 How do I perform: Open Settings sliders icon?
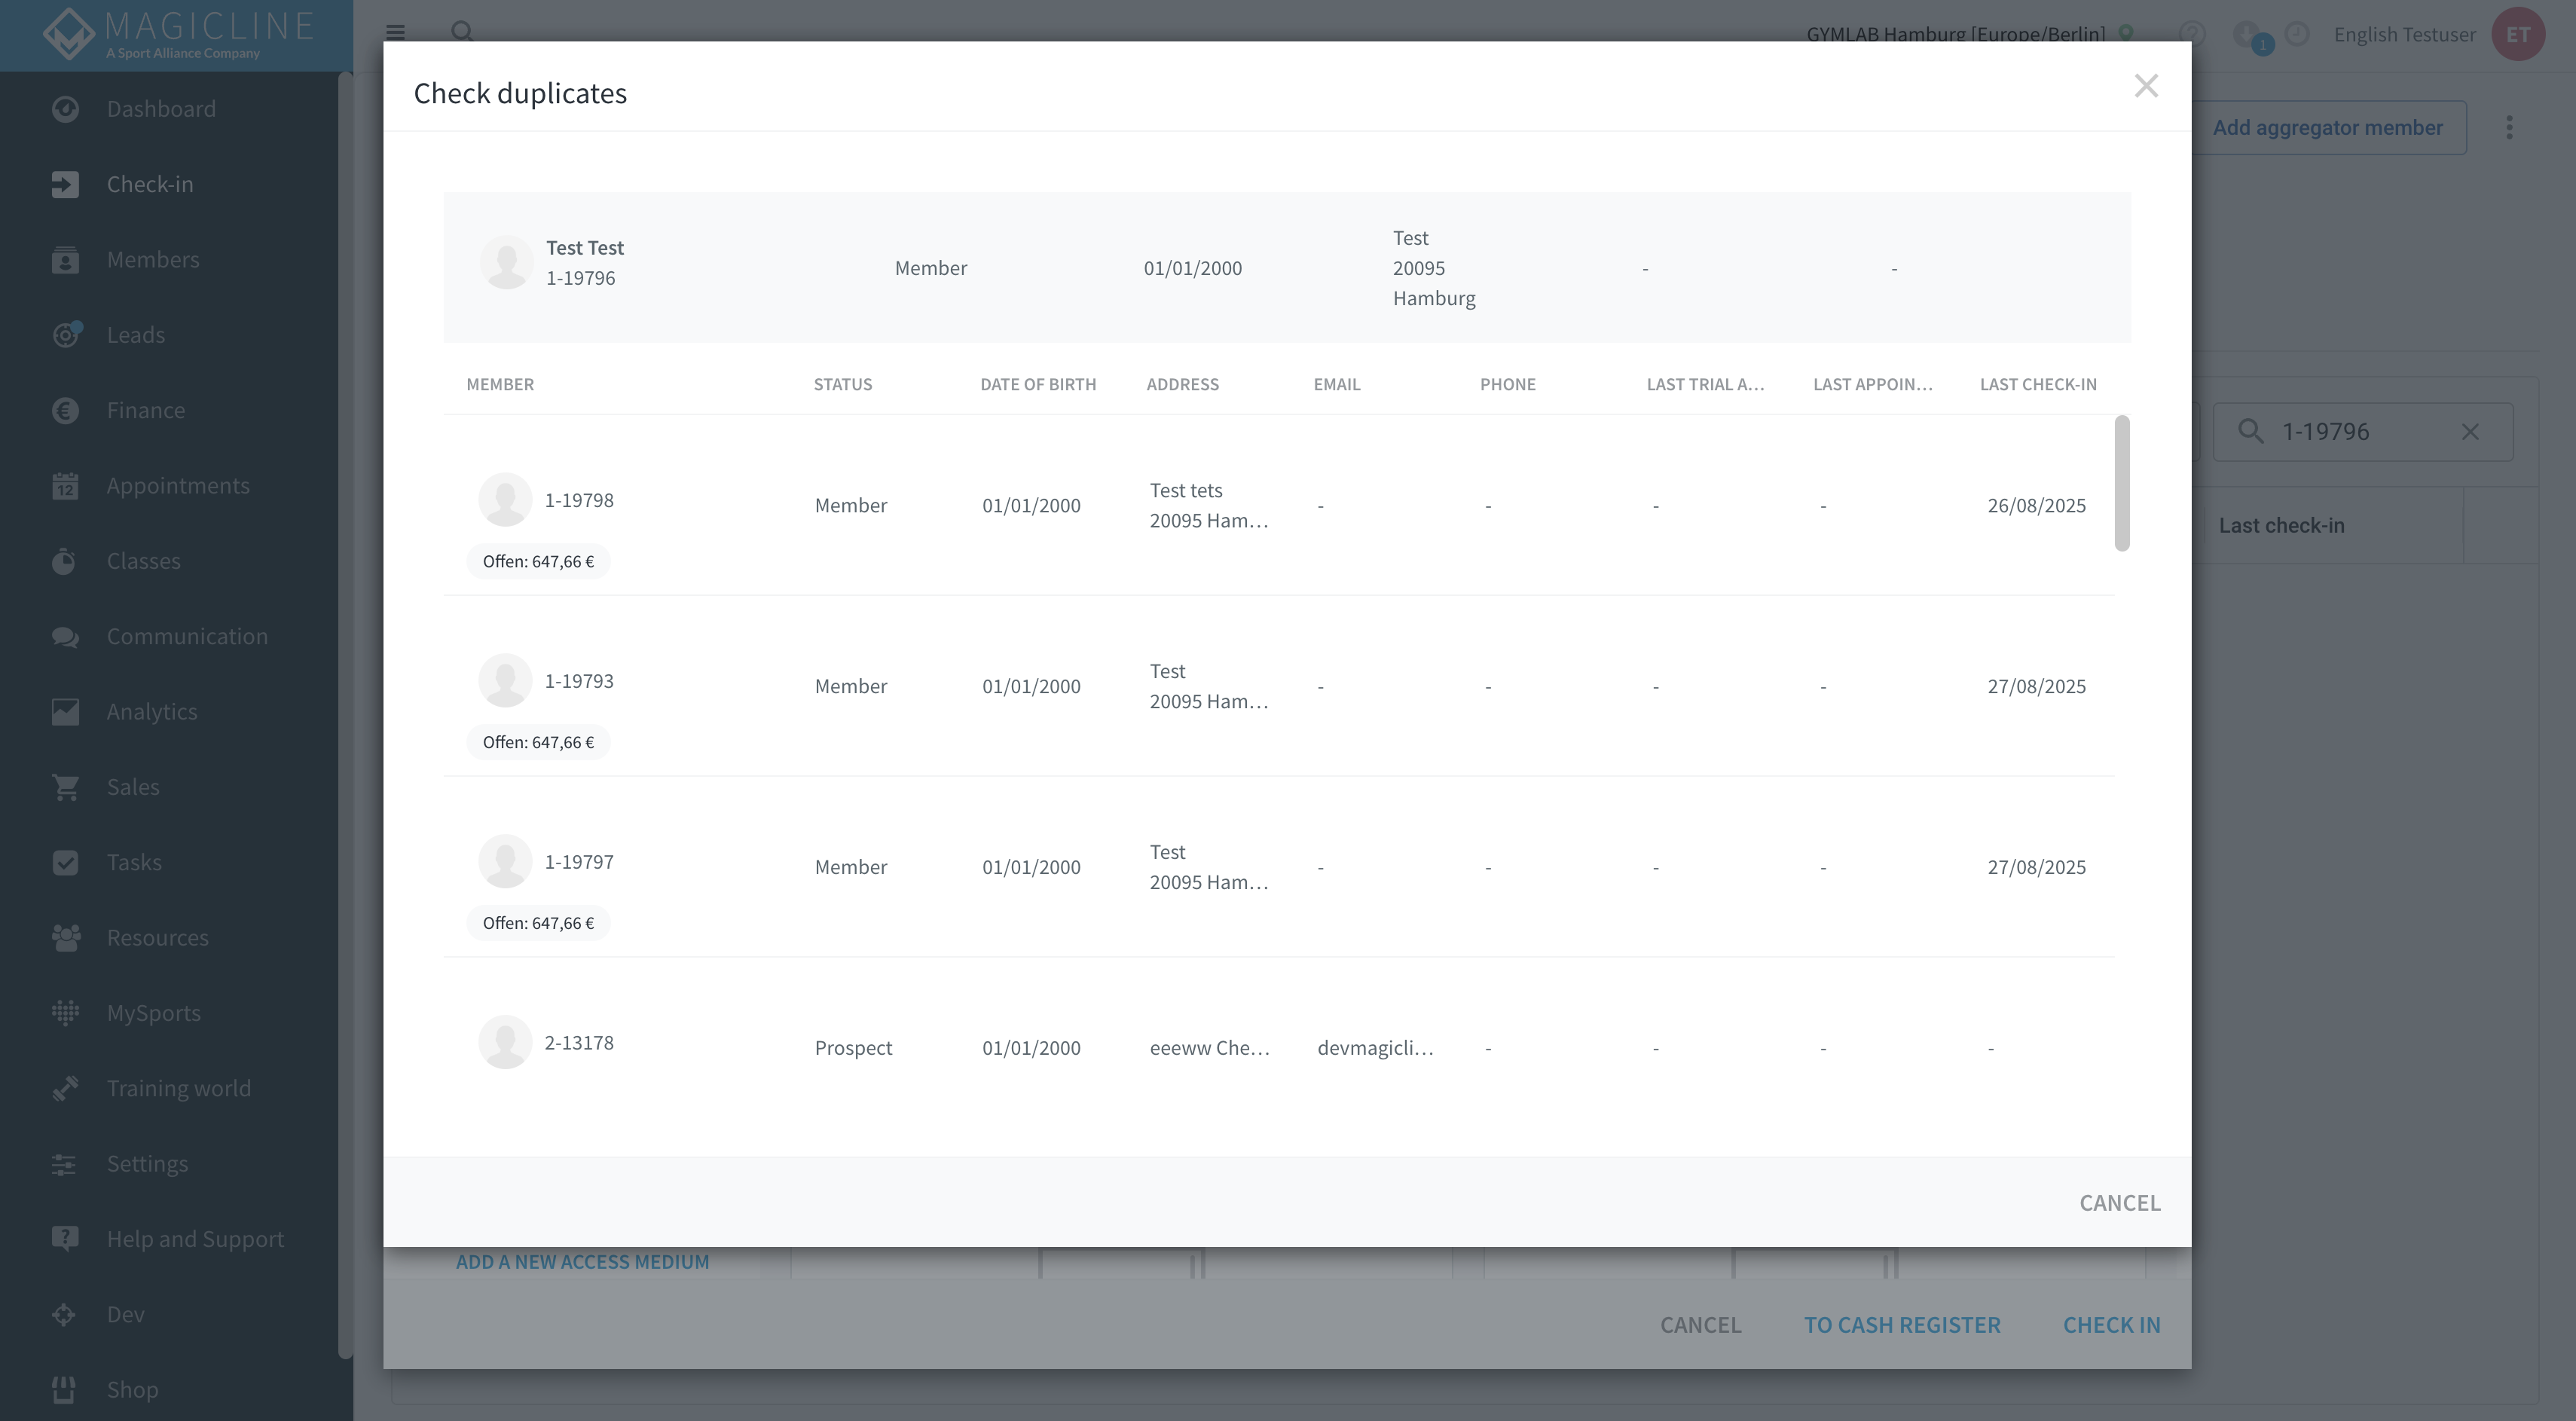[x=65, y=1163]
